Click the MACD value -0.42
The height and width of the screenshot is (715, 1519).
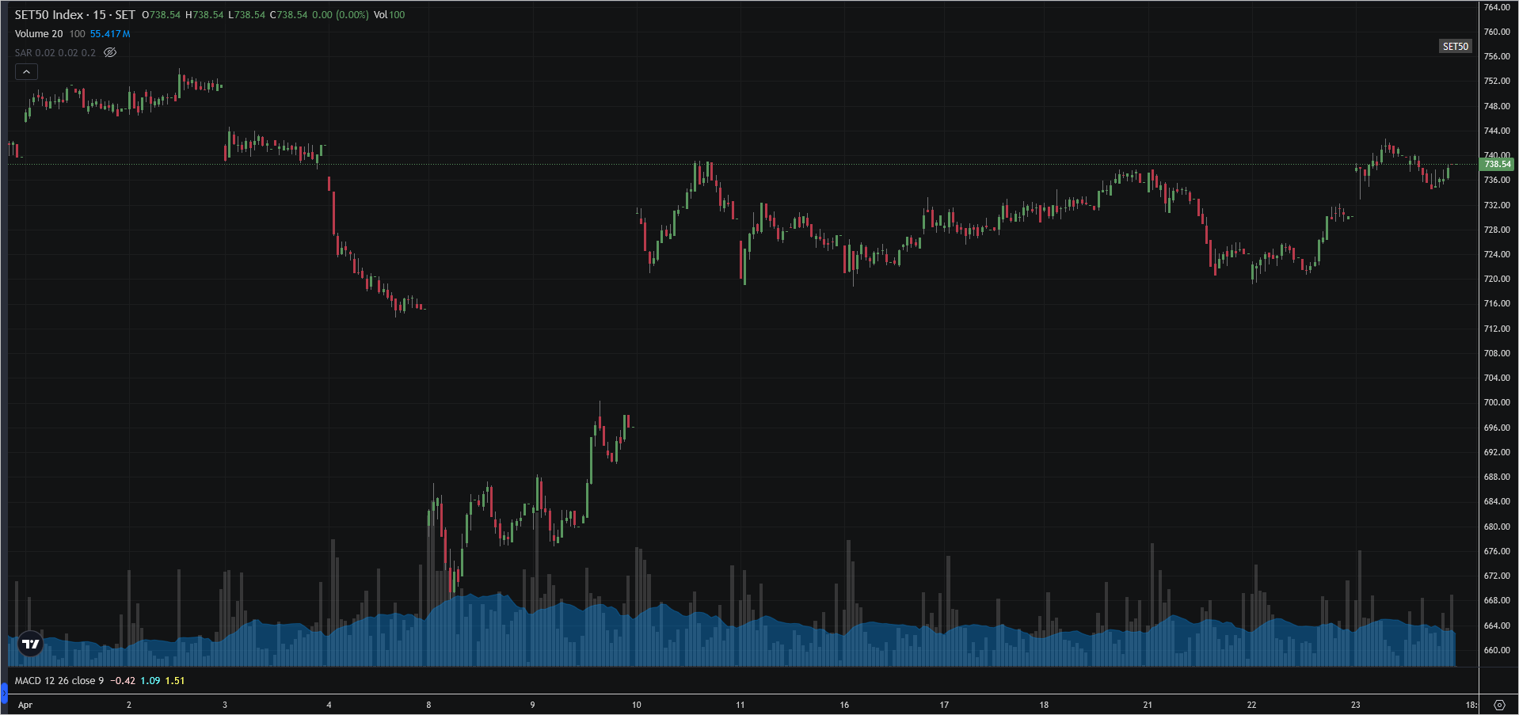[x=123, y=681]
